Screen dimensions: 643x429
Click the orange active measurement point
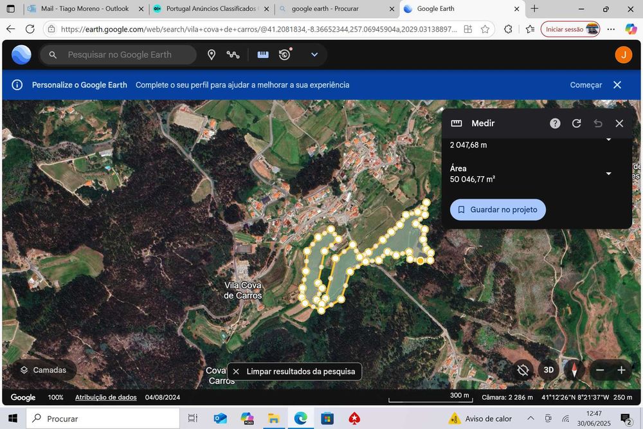(x=421, y=260)
